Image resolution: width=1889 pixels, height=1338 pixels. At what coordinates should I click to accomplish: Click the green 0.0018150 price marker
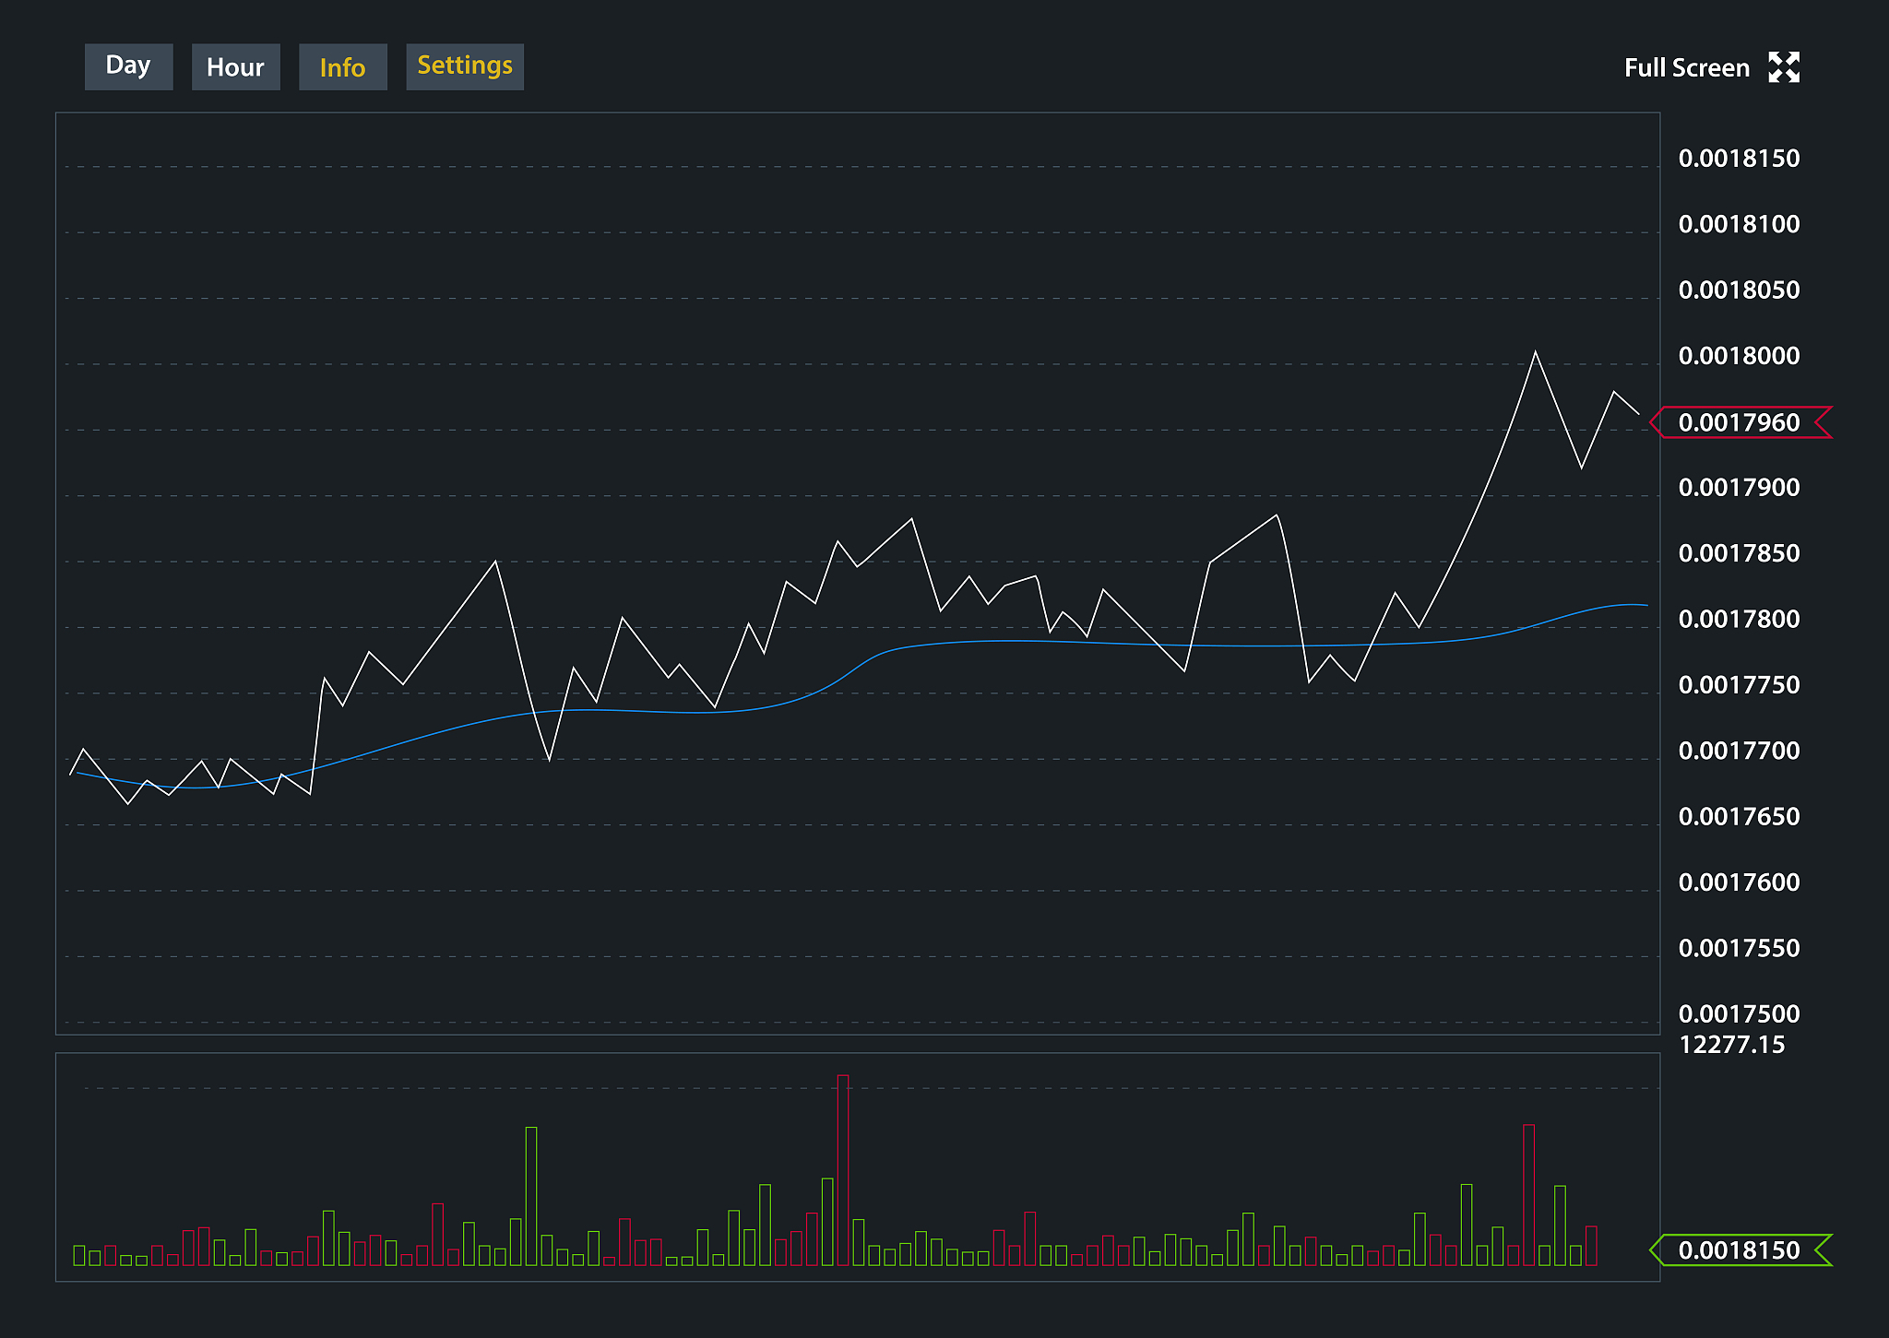[x=1739, y=1250]
